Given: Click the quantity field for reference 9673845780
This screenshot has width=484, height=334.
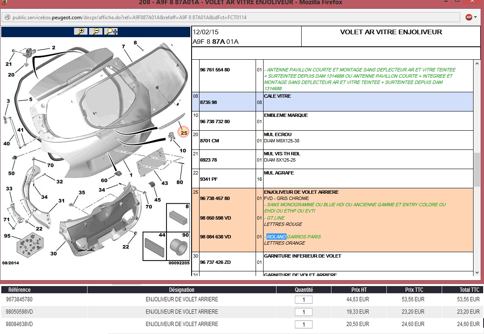Looking at the screenshot, I should coord(304,300).
